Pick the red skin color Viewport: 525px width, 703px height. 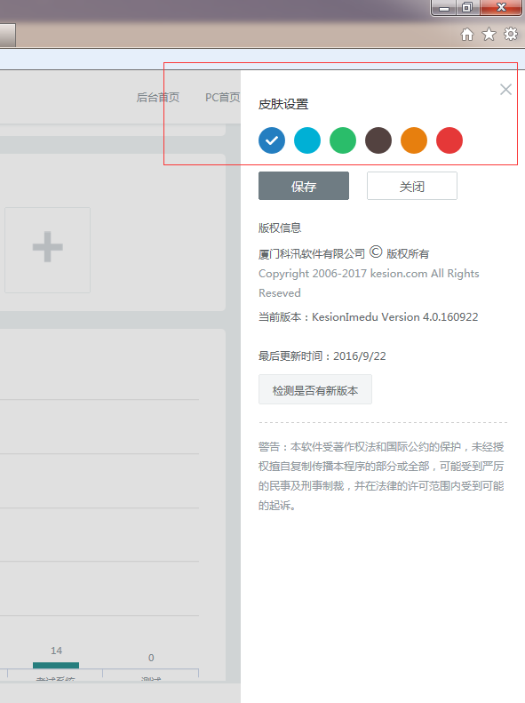pyautogui.click(x=449, y=140)
